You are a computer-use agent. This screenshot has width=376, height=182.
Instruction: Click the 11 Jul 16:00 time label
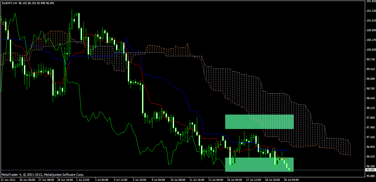pos(197,179)
